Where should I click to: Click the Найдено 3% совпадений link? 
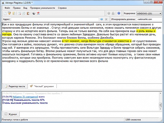[x=25, y=97]
